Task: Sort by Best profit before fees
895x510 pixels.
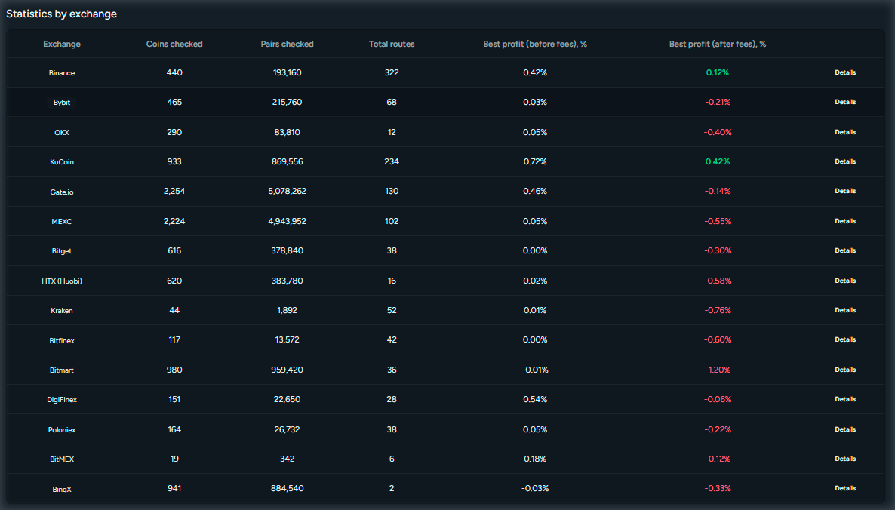Action: (x=535, y=44)
